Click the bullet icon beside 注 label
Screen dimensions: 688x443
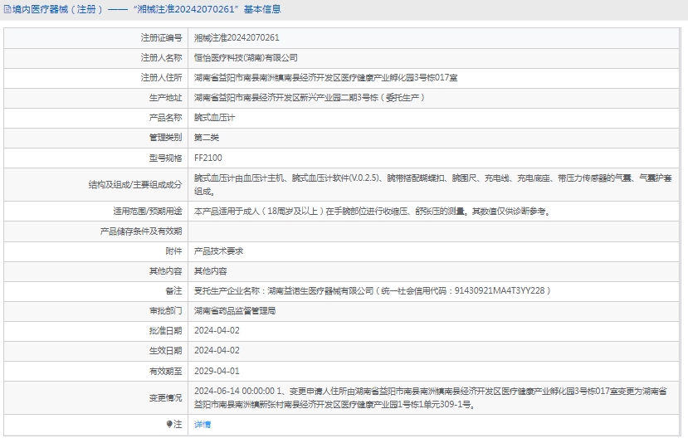tap(170, 424)
